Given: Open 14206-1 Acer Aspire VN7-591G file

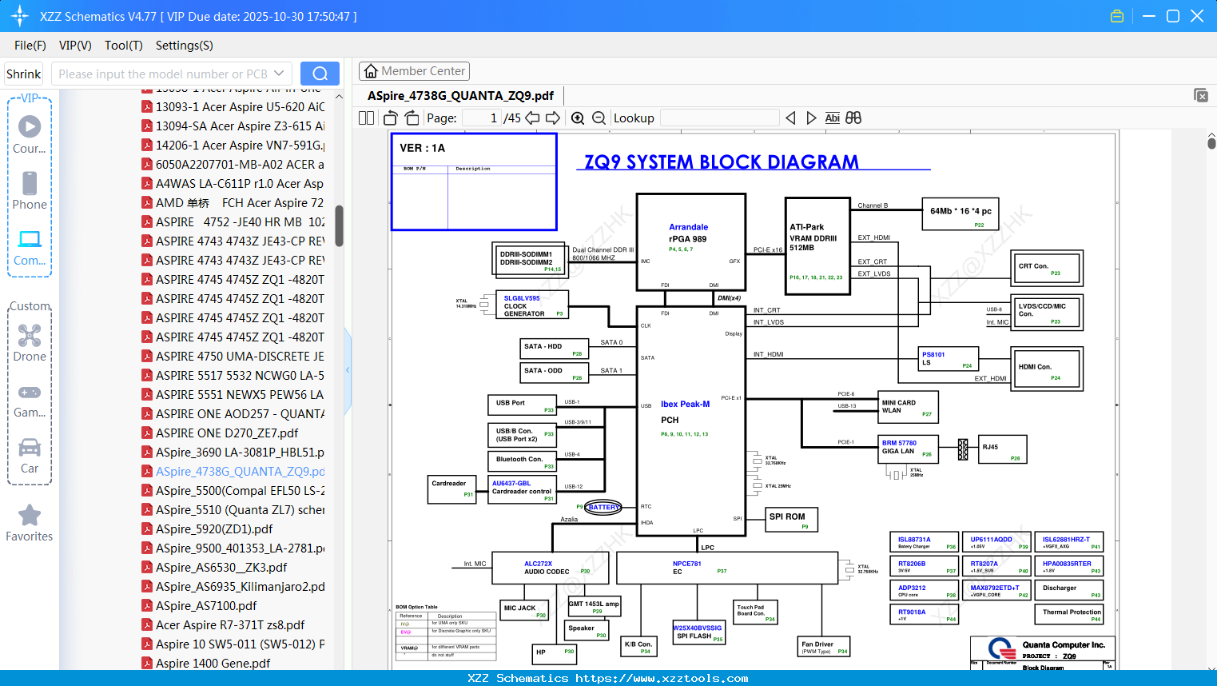Looking at the screenshot, I should click(233, 145).
